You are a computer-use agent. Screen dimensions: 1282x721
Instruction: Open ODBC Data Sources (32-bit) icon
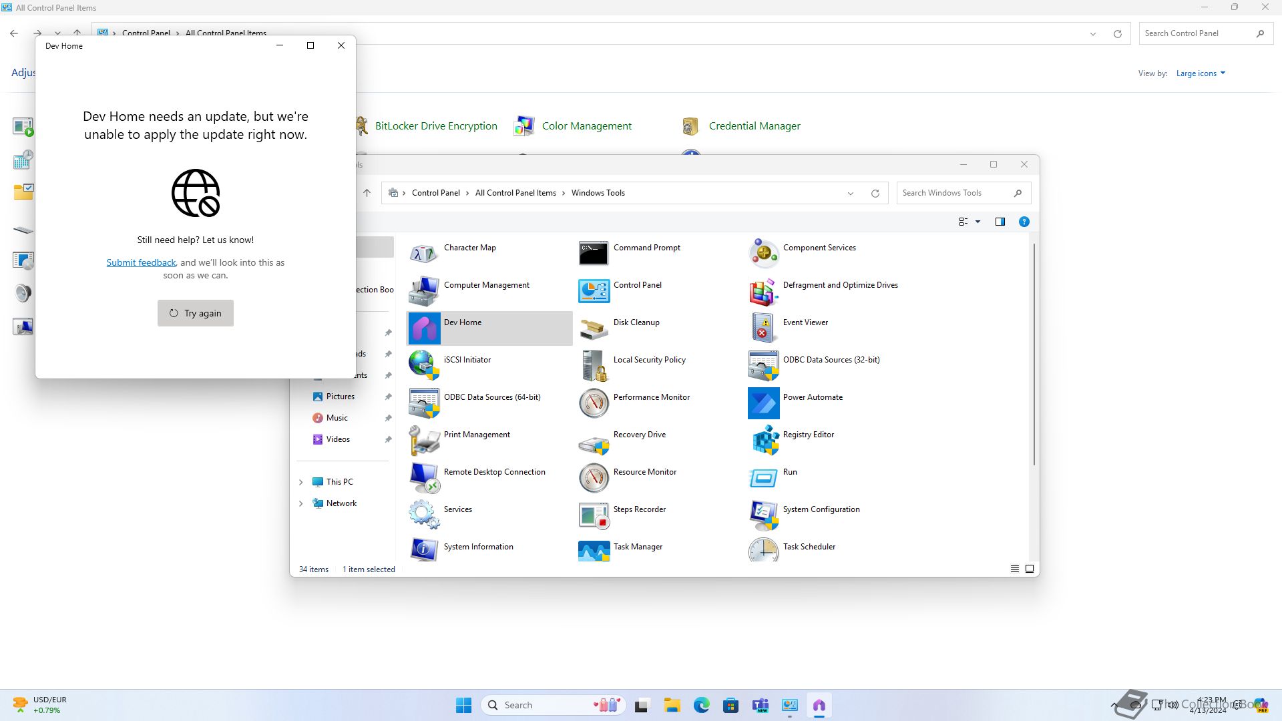pyautogui.click(x=763, y=366)
